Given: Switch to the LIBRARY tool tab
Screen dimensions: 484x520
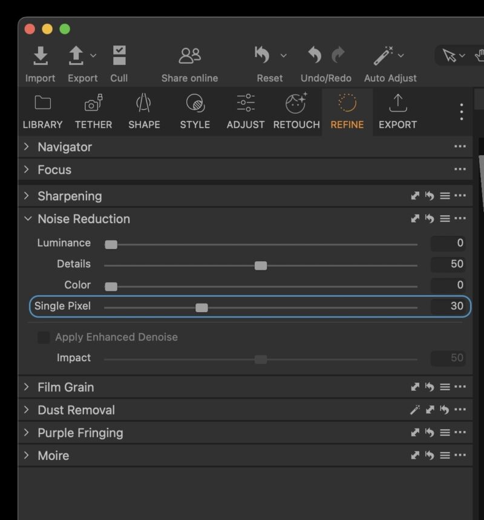Looking at the screenshot, I should 43,112.
